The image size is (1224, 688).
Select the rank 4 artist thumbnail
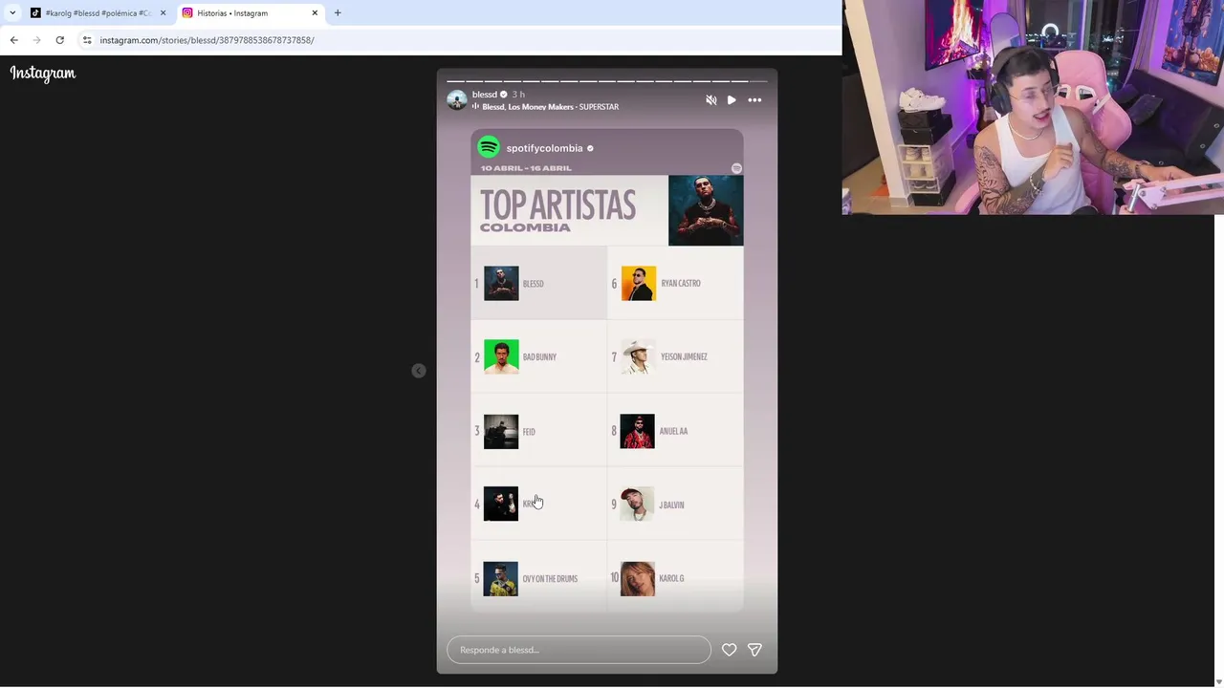pyautogui.click(x=501, y=504)
